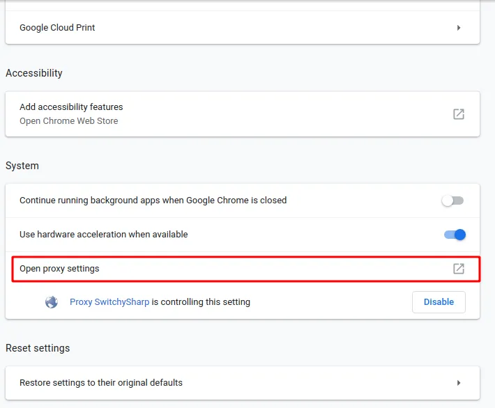Click the System section heading
The height and width of the screenshot is (408, 495).
pos(22,166)
